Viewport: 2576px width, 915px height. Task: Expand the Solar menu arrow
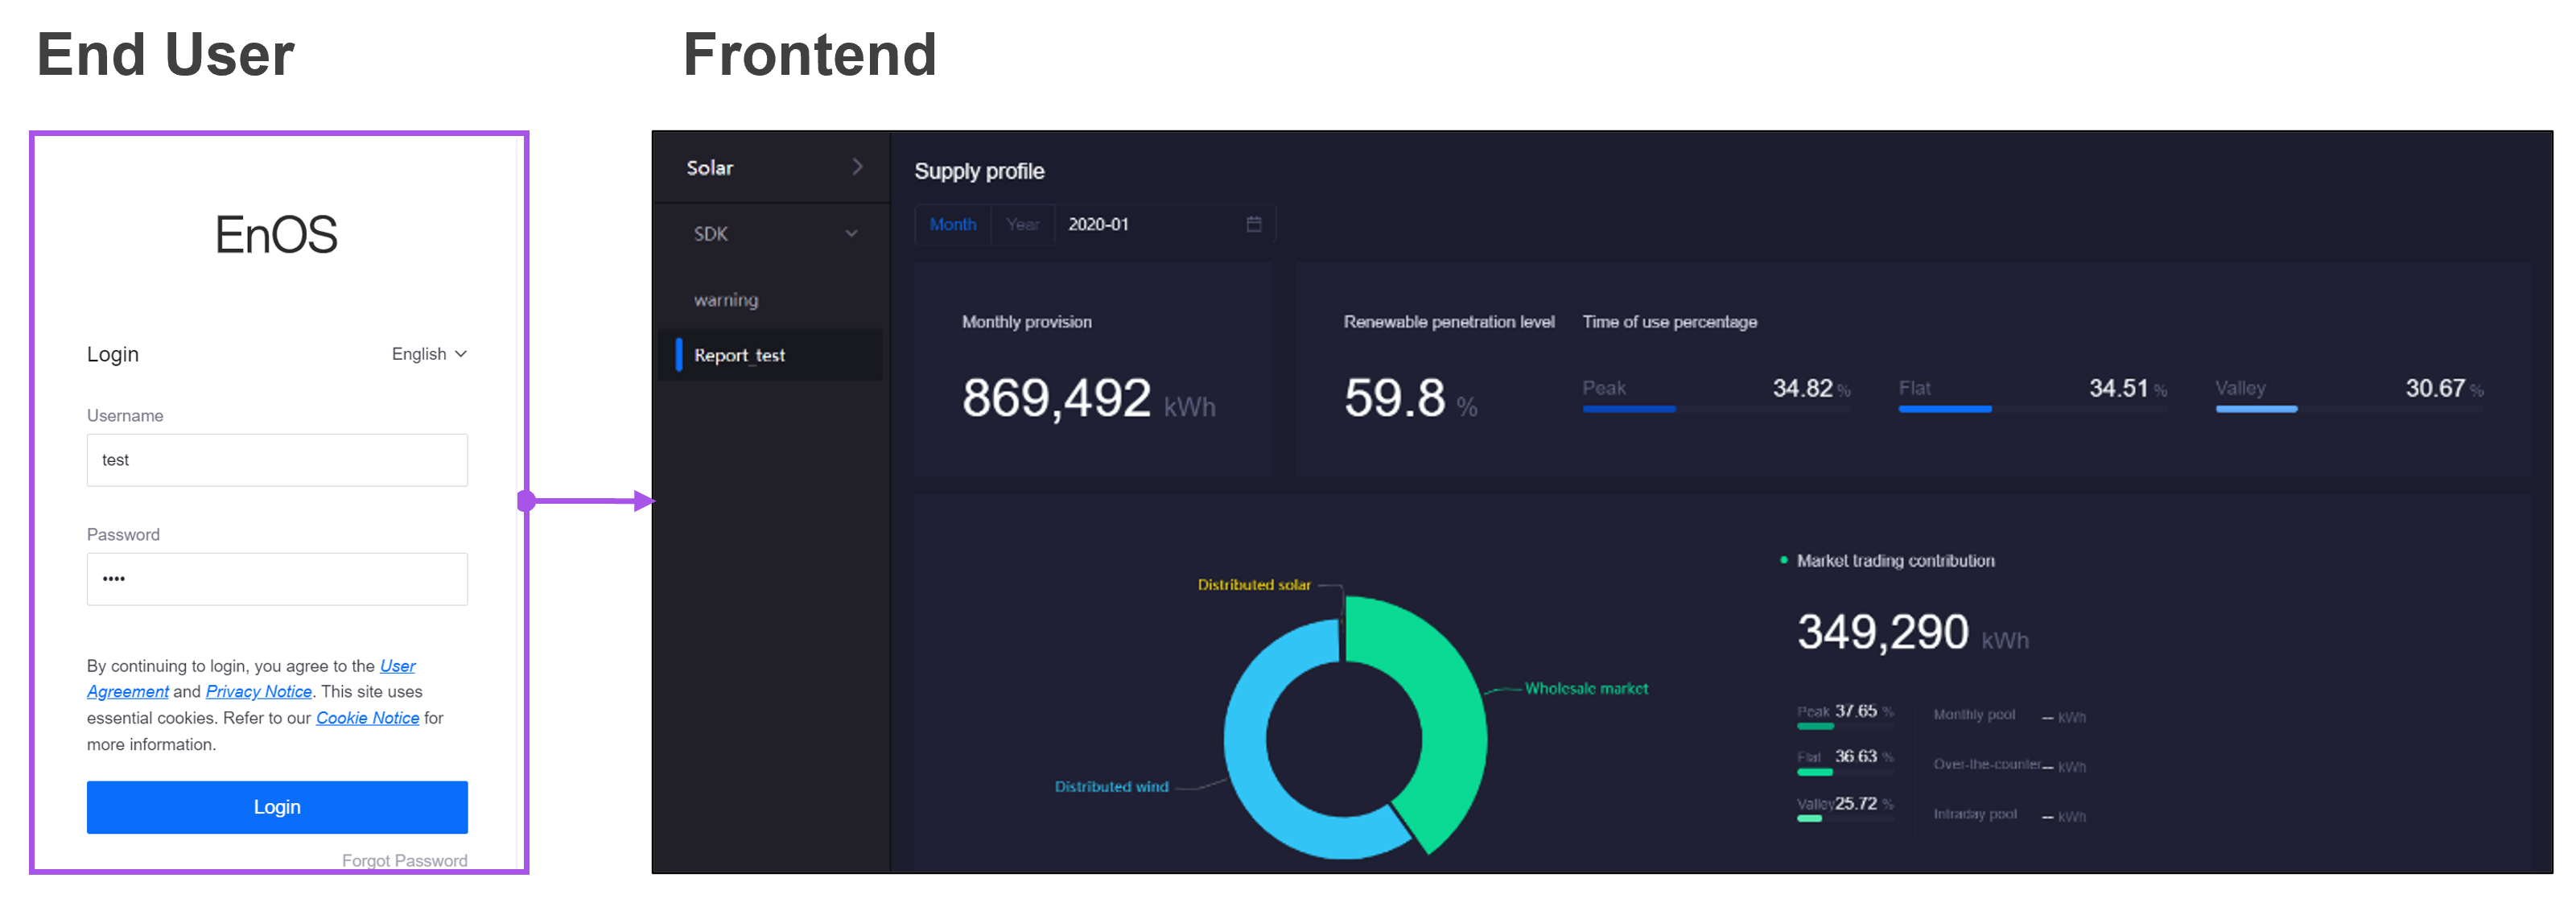point(857,167)
